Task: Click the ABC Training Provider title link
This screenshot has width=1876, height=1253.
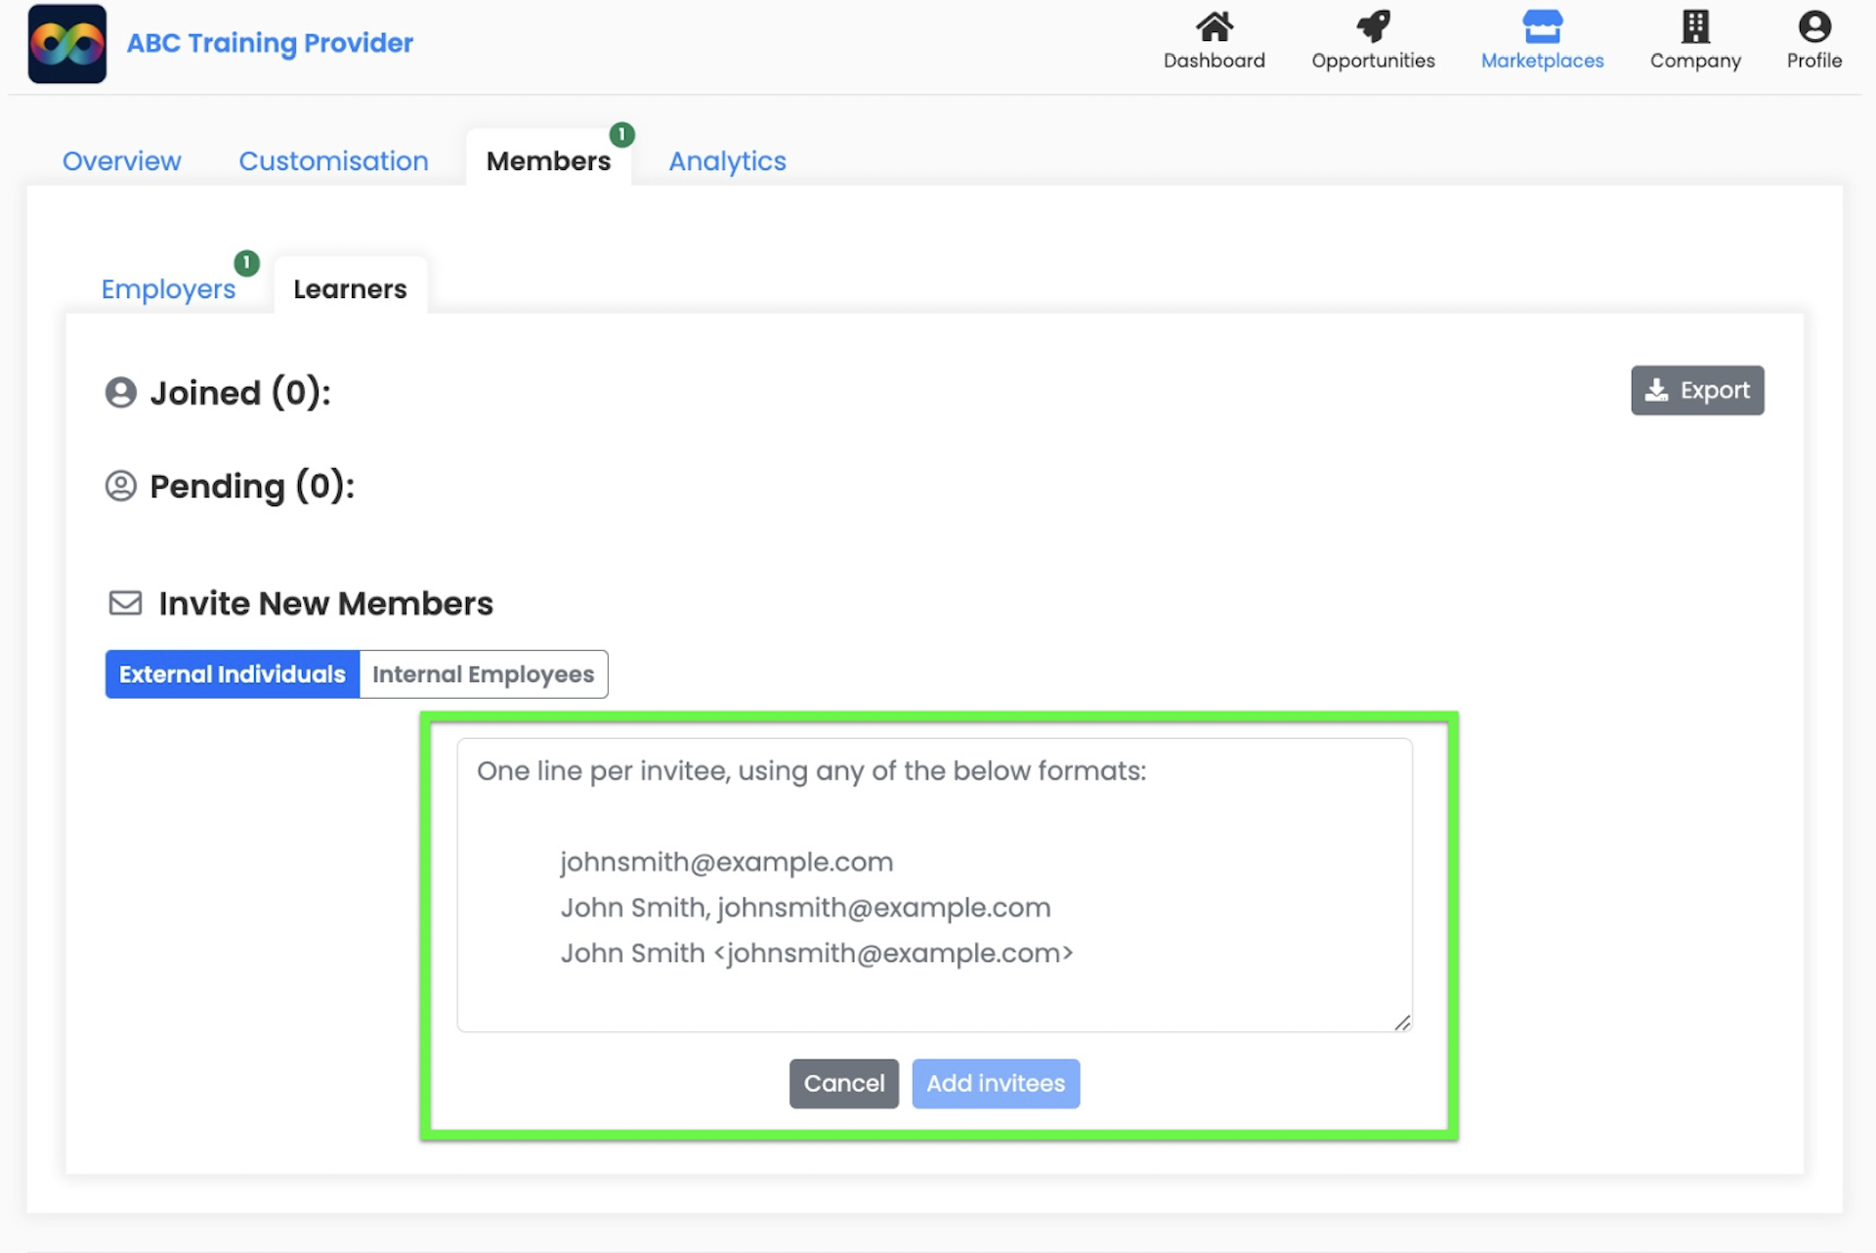Action: click(x=270, y=43)
